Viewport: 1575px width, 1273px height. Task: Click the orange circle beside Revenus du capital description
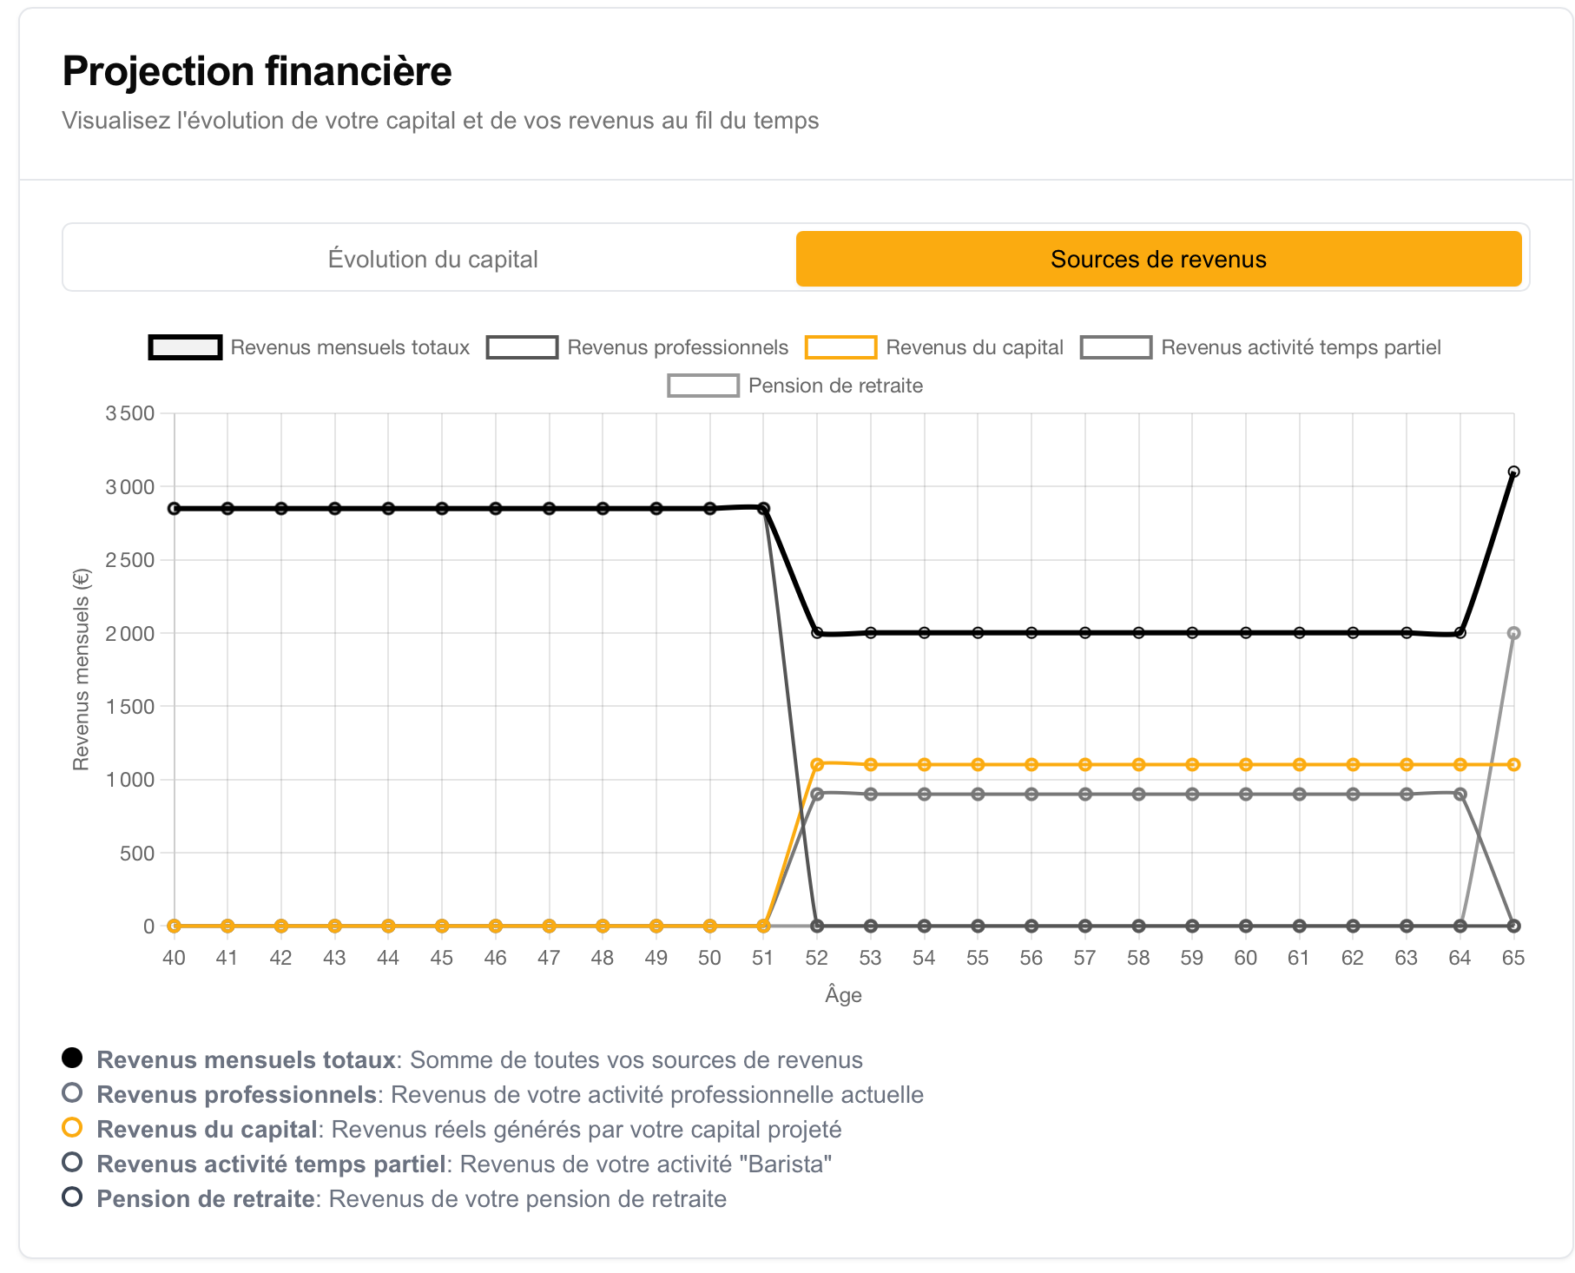[72, 1127]
